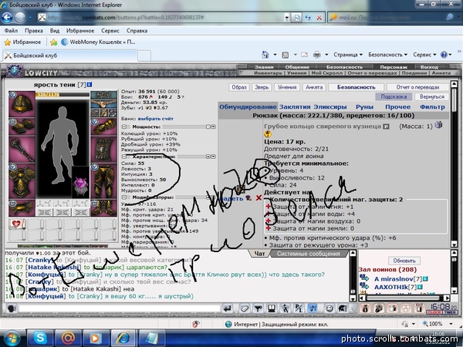Viewport: 463px width, 347px height.
Task: Collapse the Характеристики stats section
Action: (124, 157)
